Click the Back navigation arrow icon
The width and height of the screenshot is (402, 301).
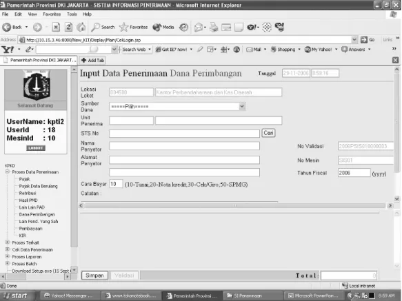[x=7, y=27]
